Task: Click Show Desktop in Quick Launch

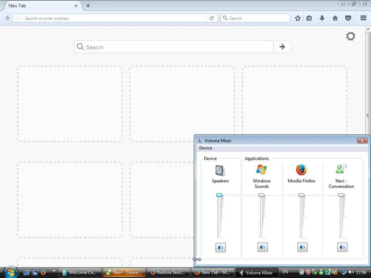Action: pyautogui.click(x=26, y=273)
